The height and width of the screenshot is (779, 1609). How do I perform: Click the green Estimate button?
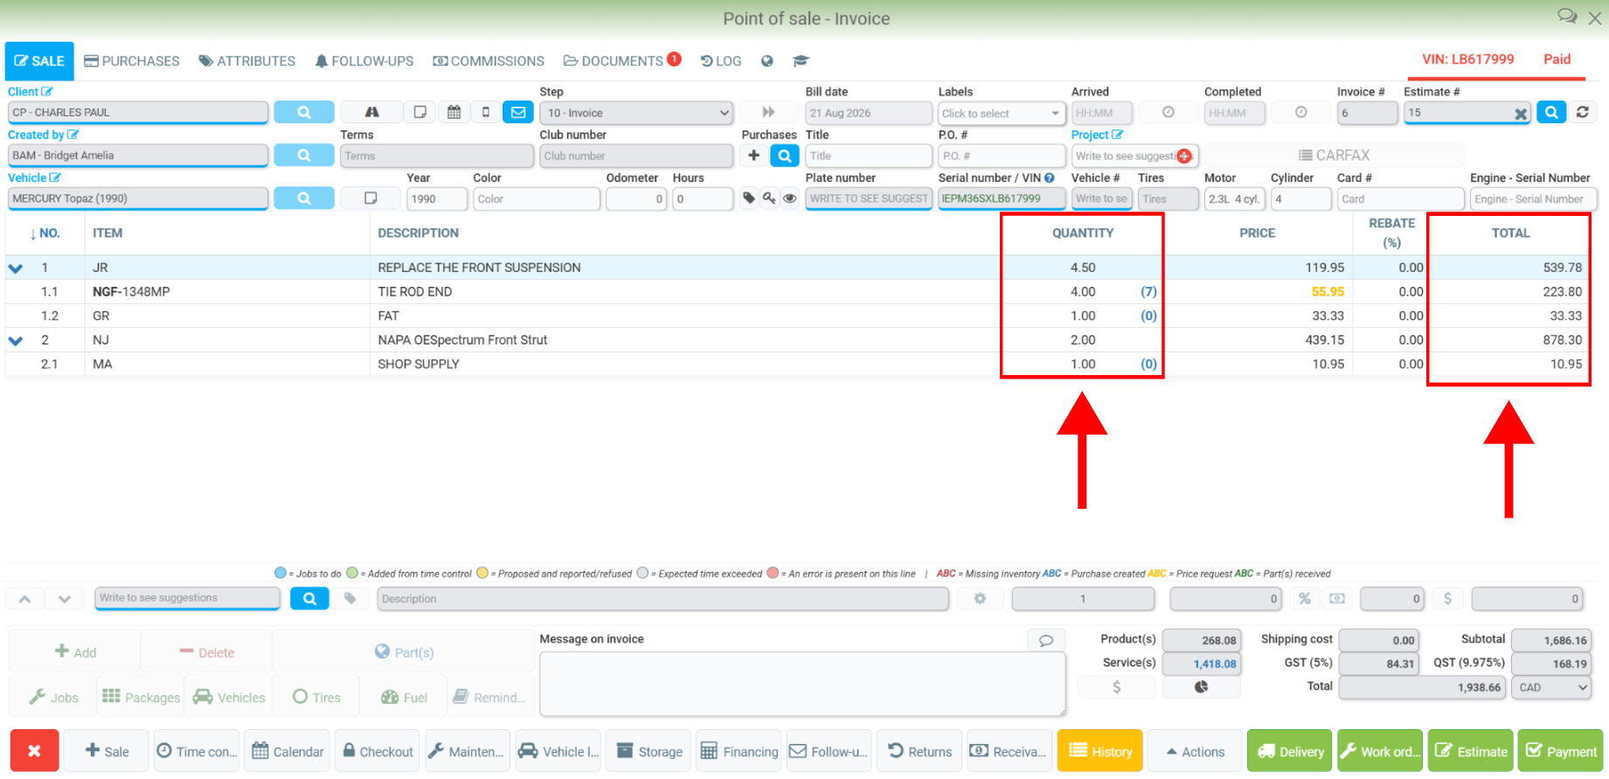[1470, 751]
